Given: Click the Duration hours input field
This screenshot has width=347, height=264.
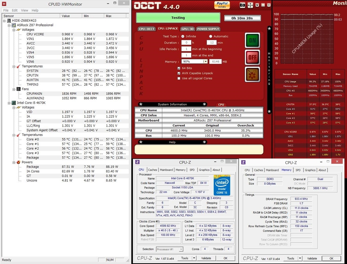Looking at the screenshot, I should point(186,42).
